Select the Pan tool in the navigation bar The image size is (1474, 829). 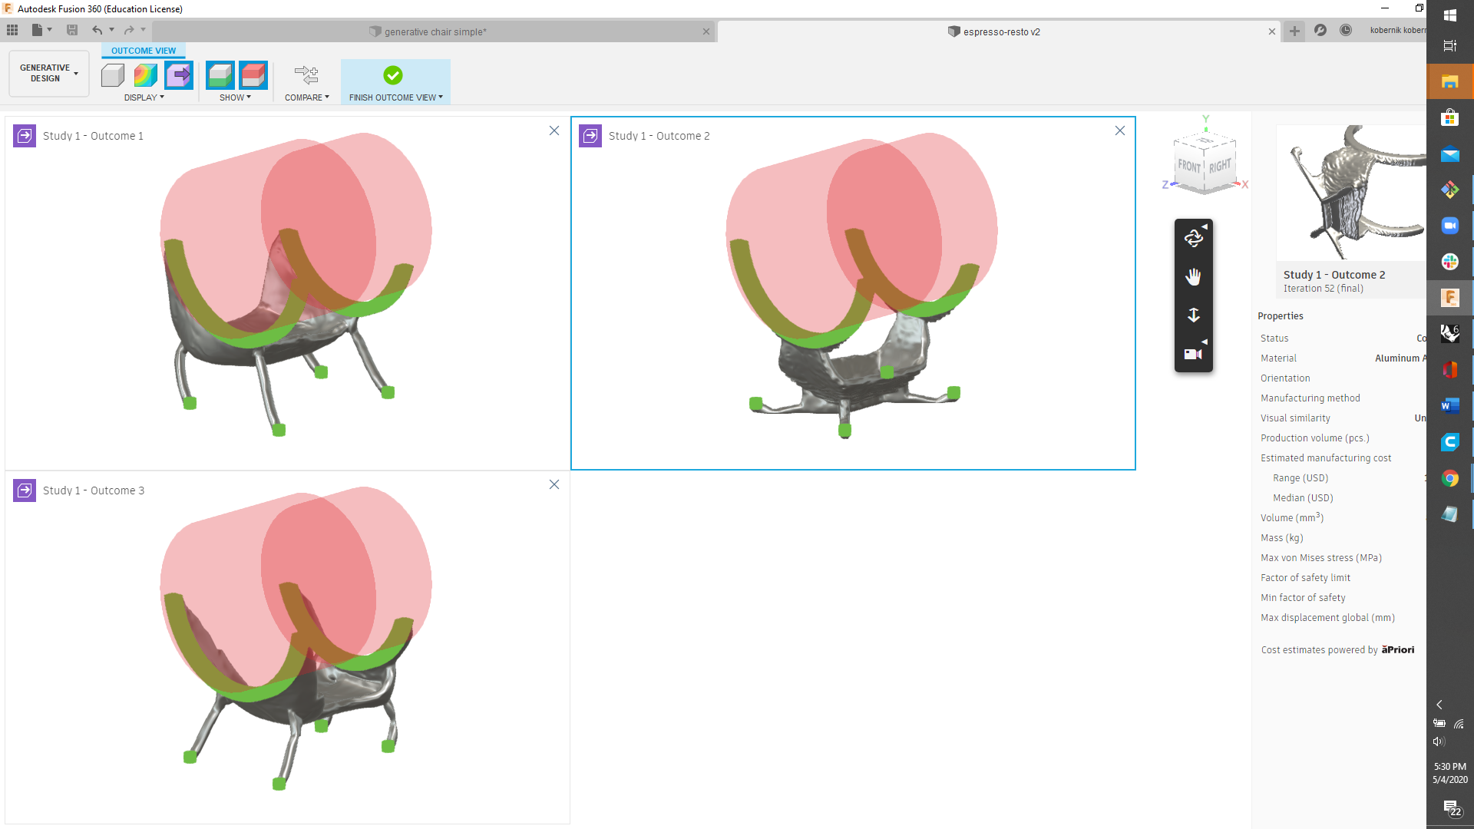[x=1193, y=276]
